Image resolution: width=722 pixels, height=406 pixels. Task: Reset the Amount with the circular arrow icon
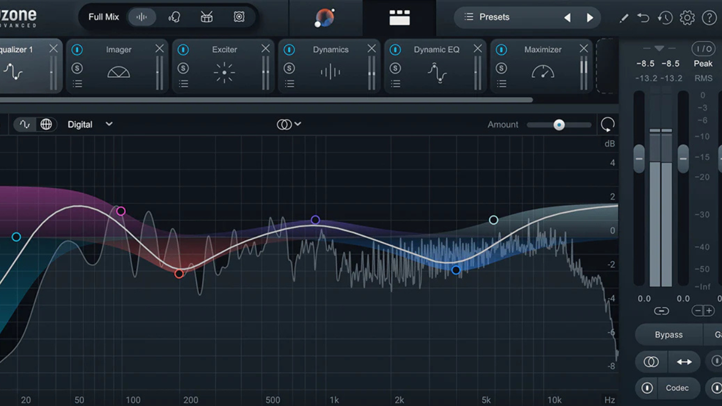pos(607,125)
